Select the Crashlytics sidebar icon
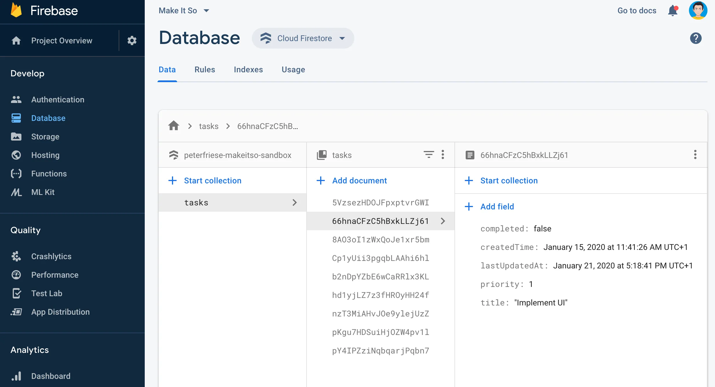Viewport: 715px width, 387px height. point(16,256)
